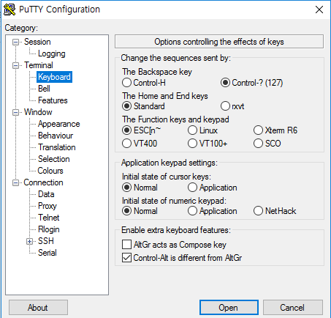Click the Cancel button

(293, 308)
